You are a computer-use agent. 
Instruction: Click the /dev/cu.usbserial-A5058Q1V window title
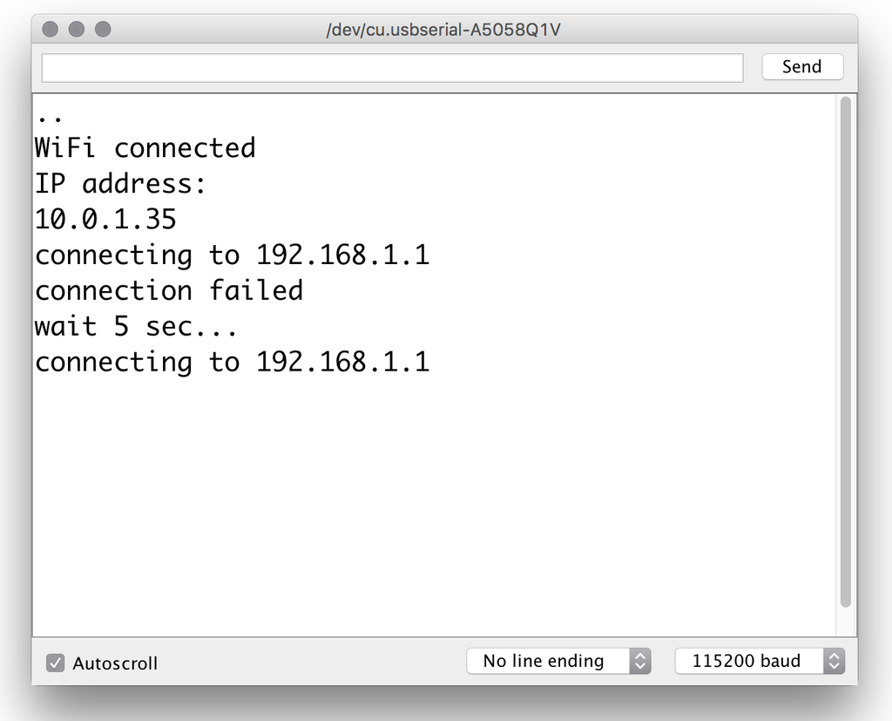[x=443, y=30]
